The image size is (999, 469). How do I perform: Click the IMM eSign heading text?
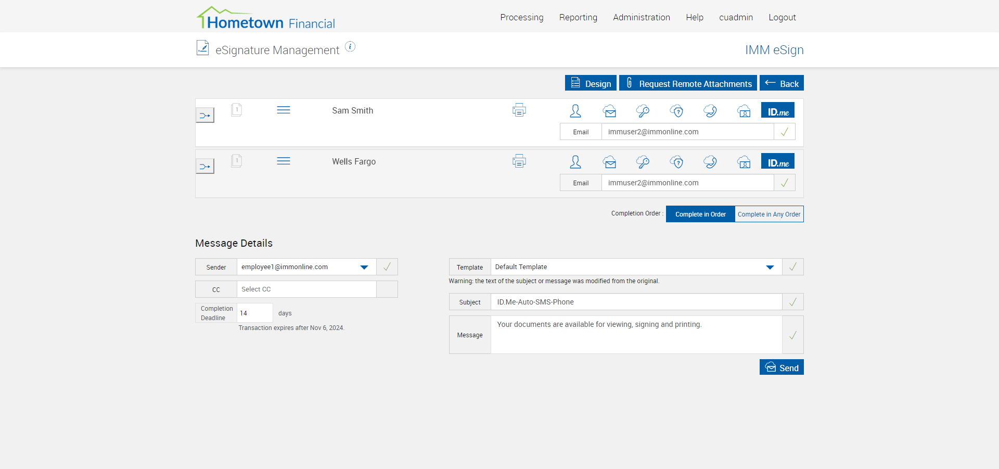click(774, 50)
